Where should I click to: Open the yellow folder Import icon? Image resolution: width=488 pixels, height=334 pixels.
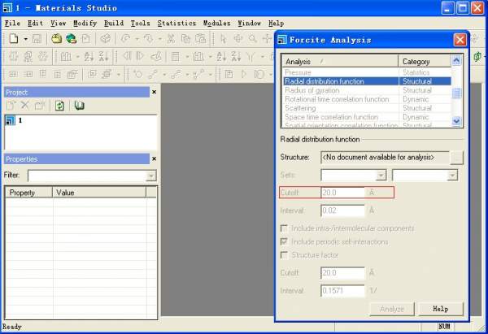57,39
